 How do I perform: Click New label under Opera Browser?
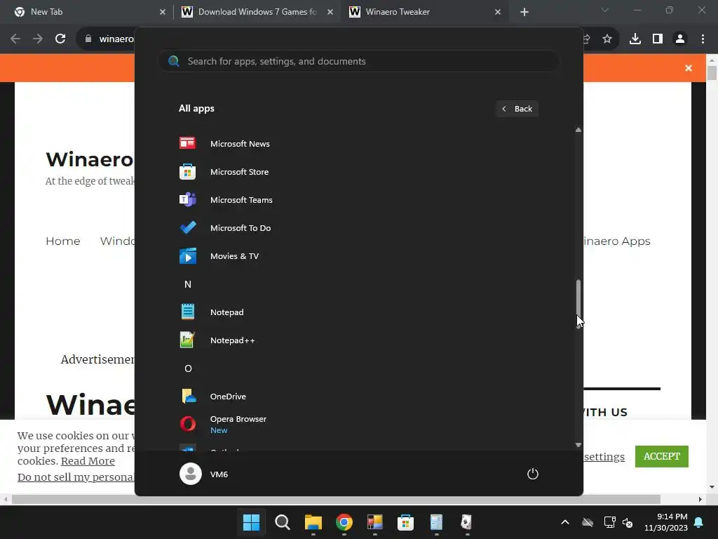pos(219,430)
